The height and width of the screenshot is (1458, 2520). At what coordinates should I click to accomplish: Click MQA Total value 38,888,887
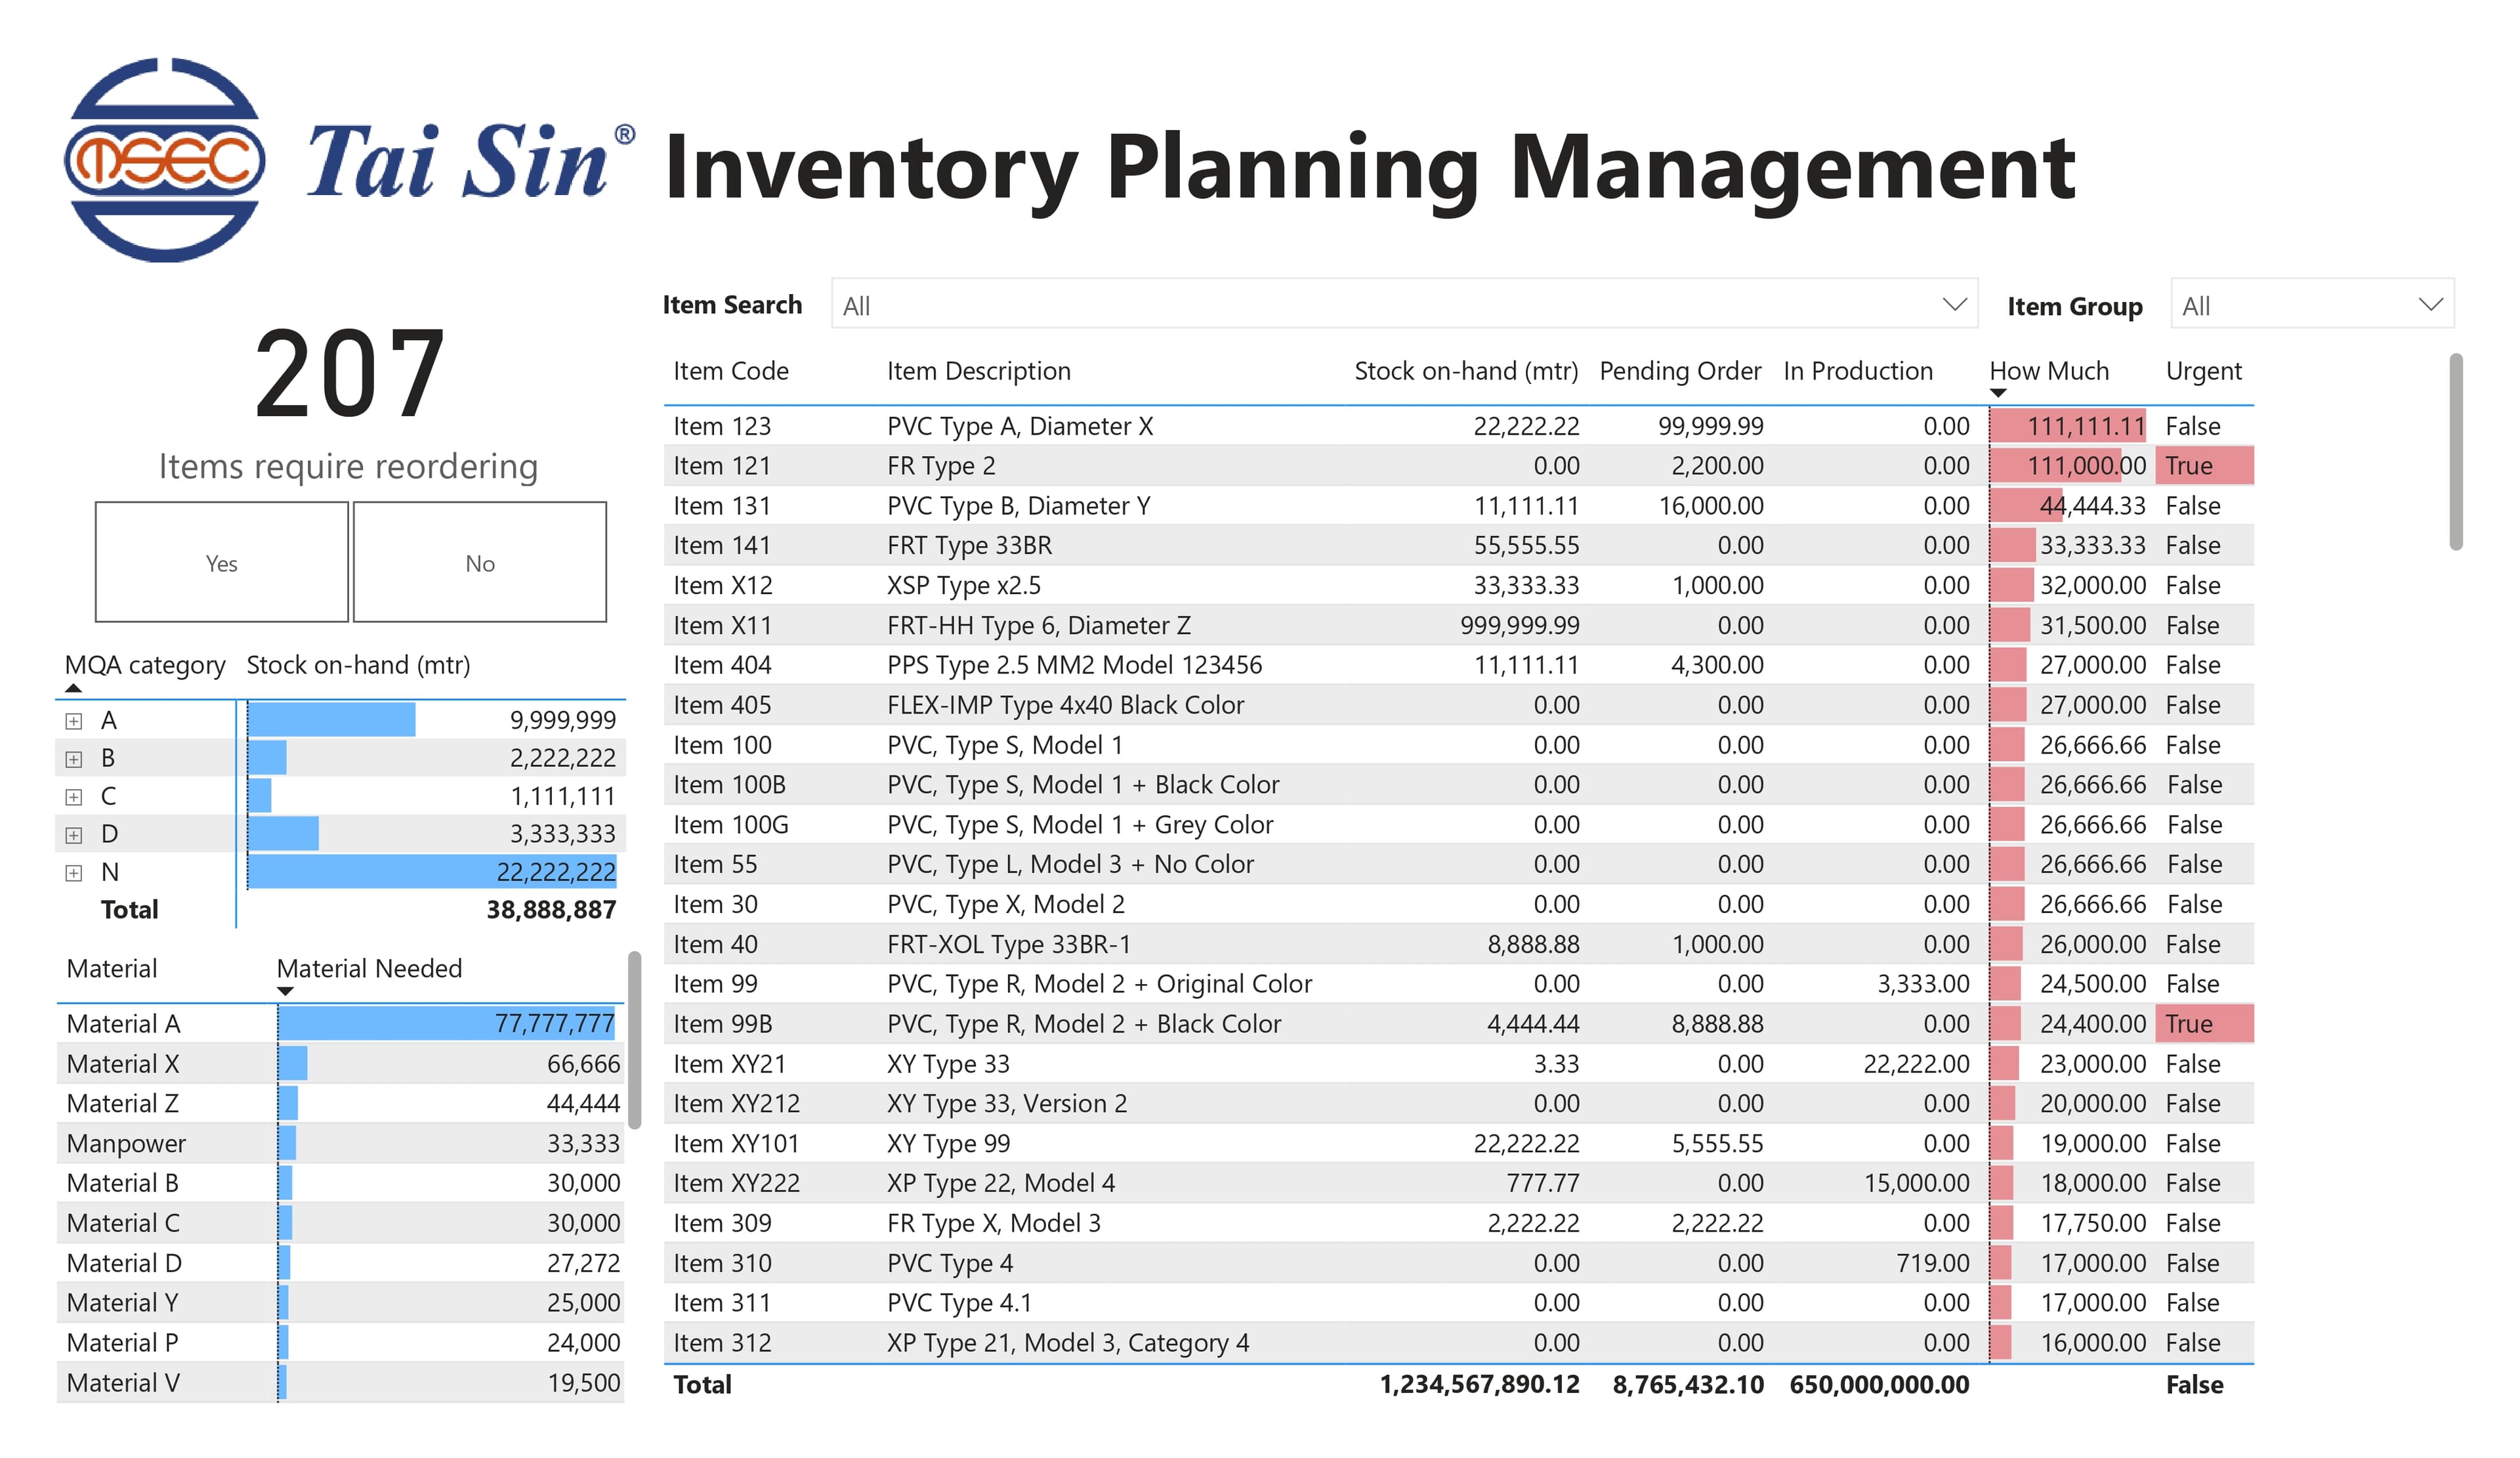(551, 910)
